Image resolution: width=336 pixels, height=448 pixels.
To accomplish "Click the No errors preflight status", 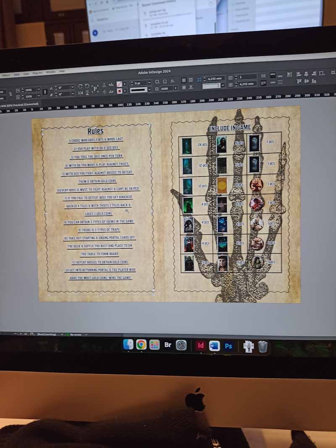I will (x=75, y=334).
